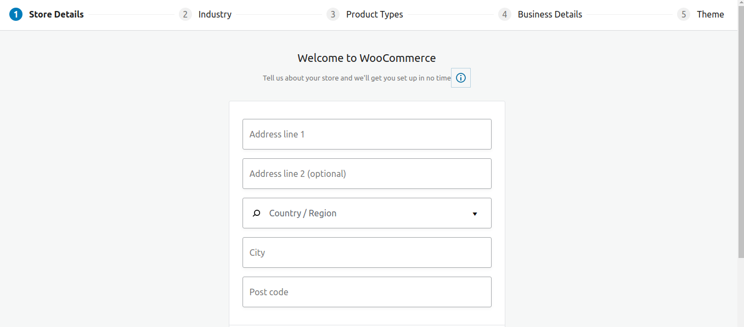Click the step 5 number circle

click(x=684, y=14)
